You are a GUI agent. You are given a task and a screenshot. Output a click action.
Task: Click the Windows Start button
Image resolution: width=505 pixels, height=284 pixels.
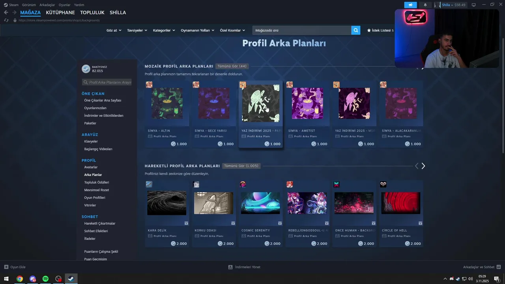[x=6, y=279]
